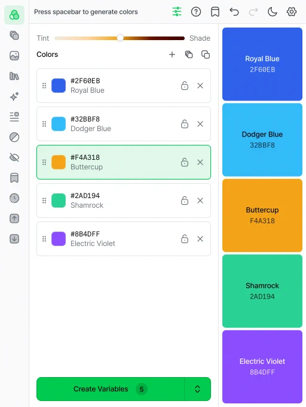
Task: Remove the Buttercup color row
Action: [x=200, y=162]
